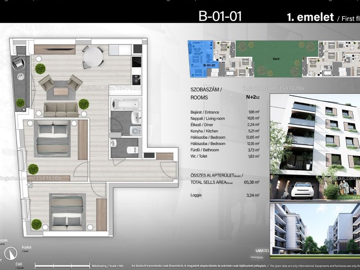Click the scale bar labeled Scale 1:100
Image resolution: width=360 pixels, height=270 pixels.
[62, 266]
